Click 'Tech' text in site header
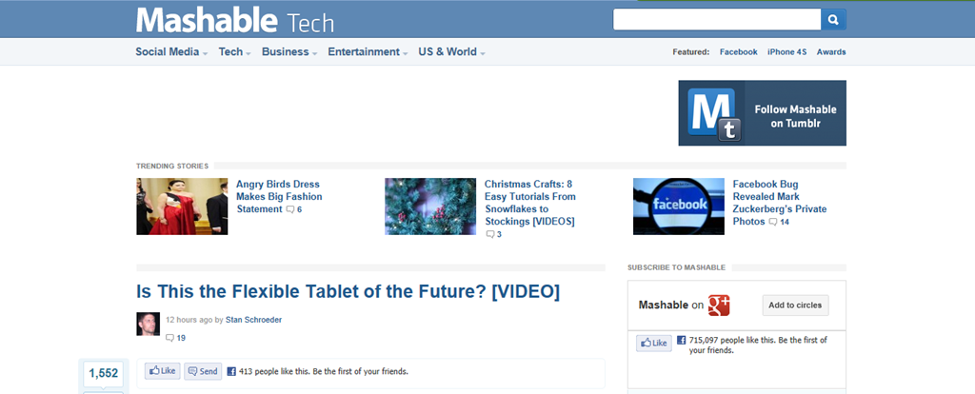The height and width of the screenshot is (394, 975). point(310,23)
